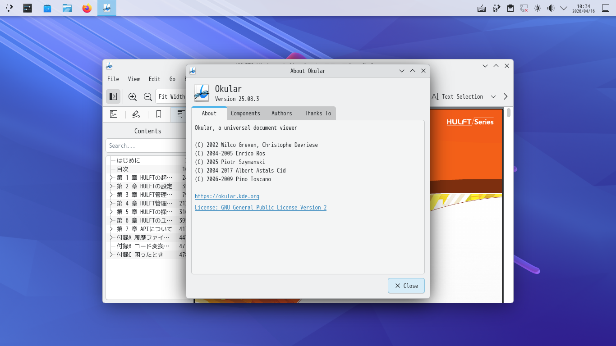The image size is (616, 346).
Task: Open Firefox from the taskbar
Action: click(87, 8)
